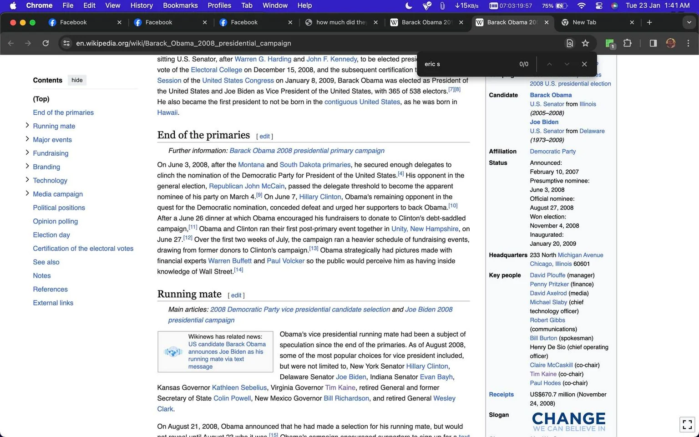Viewport: 699px width, 437px height.
Task: Open Wi-Fi status menu
Action: point(581,5)
